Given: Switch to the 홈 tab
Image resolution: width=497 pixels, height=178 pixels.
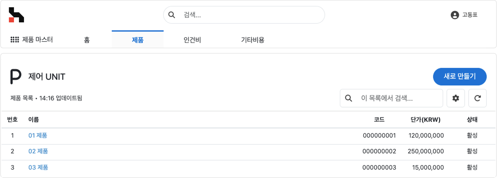Looking at the screenshot, I should tap(87, 40).
